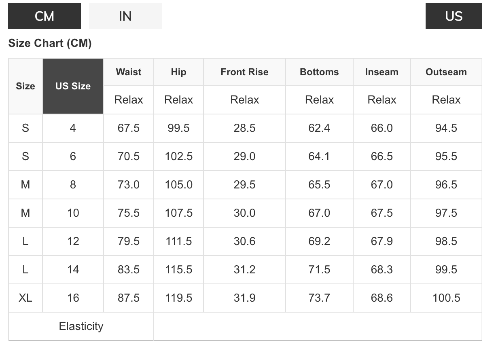Viewport: 496px width, 351px height.
Task: Click the 87.5 waist value
Action: pyautogui.click(x=129, y=298)
